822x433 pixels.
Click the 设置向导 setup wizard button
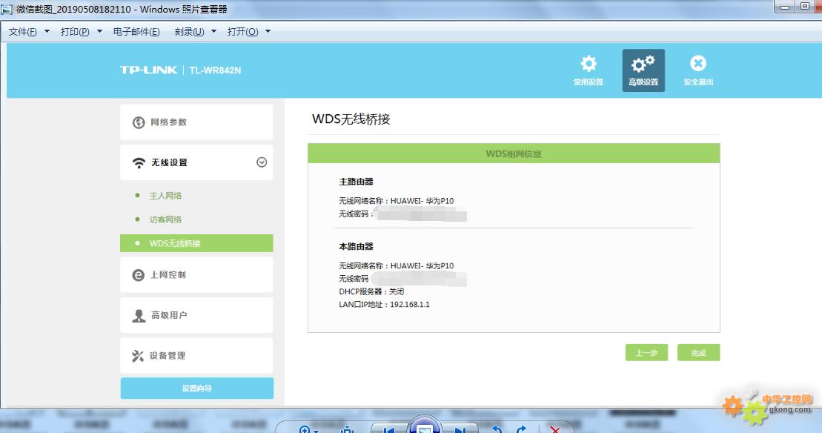coord(197,389)
